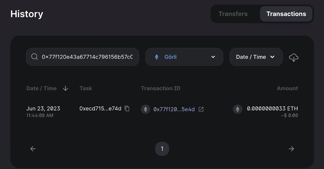Screen dimensions: 324x169
Task: Copy the task ID 0xecd715...e74d
Action: click(x=127, y=109)
